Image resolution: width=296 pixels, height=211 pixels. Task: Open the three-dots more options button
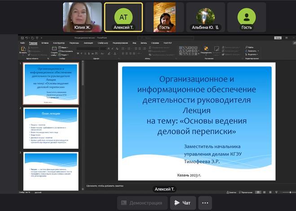pyautogui.click(x=204, y=203)
